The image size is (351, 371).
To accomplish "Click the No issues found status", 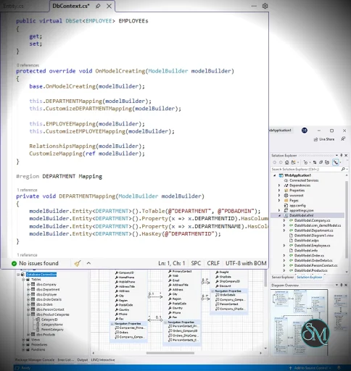I will point(38,263).
